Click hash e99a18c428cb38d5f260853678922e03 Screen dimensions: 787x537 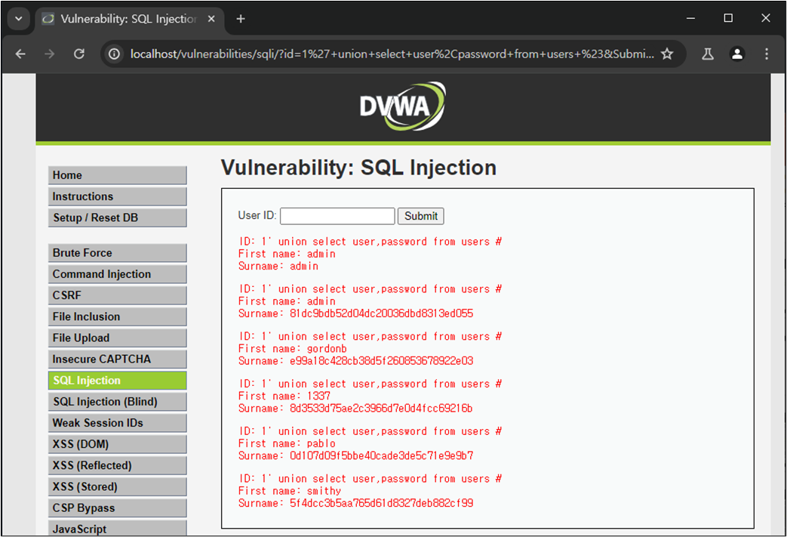pos(382,361)
